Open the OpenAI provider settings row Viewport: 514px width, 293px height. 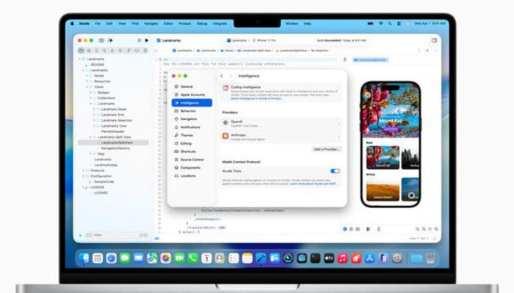[x=281, y=123]
